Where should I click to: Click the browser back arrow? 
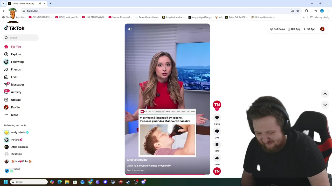[x=4, y=11]
